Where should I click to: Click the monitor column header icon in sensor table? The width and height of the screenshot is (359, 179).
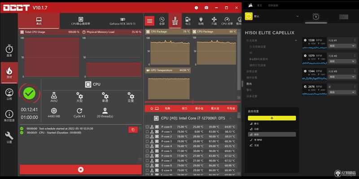pos(157,109)
